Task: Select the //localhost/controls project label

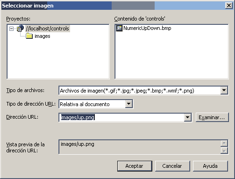Action: click(48, 29)
